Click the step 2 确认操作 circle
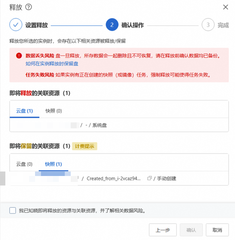 (112, 25)
